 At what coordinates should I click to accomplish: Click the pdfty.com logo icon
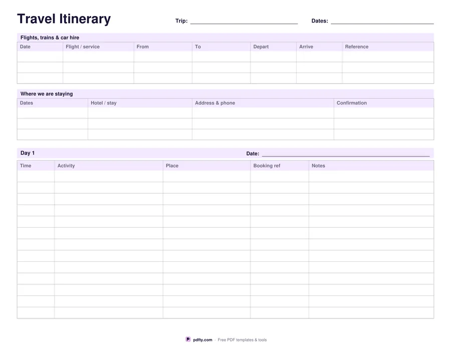188,339
